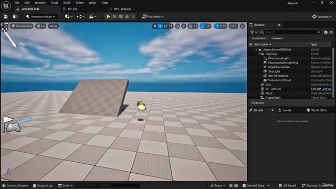The height and width of the screenshot is (189, 336).
Task: Click the Stop playback button
Action: coord(121,16)
